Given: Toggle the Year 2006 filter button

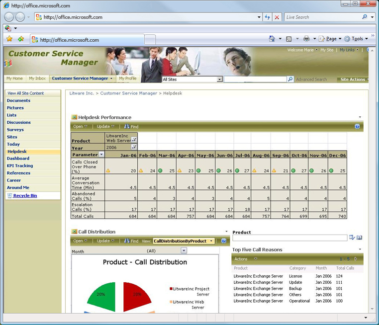Looking at the screenshot, I should click(134, 148).
